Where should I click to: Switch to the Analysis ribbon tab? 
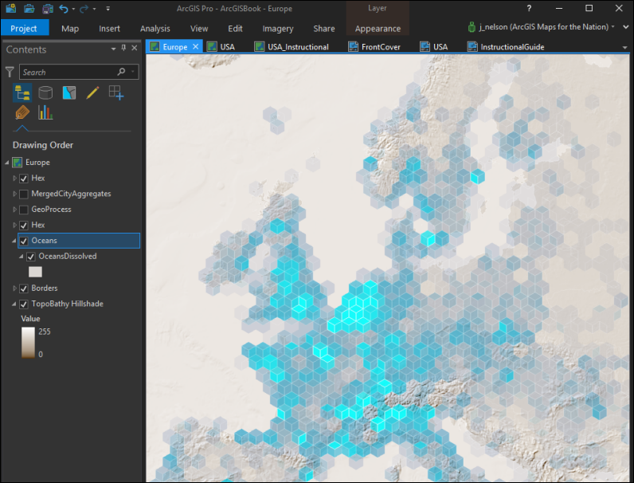click(x=155, y=29)
